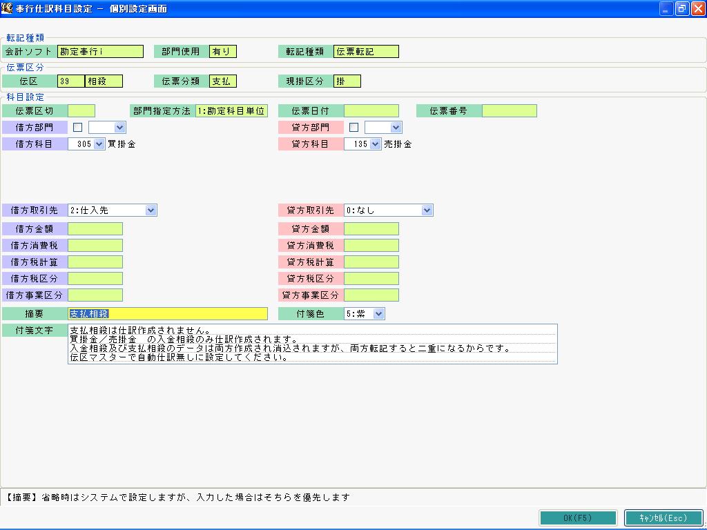
Task: Expand the 借方科目 305 dropdown
Action: [99, 144]
